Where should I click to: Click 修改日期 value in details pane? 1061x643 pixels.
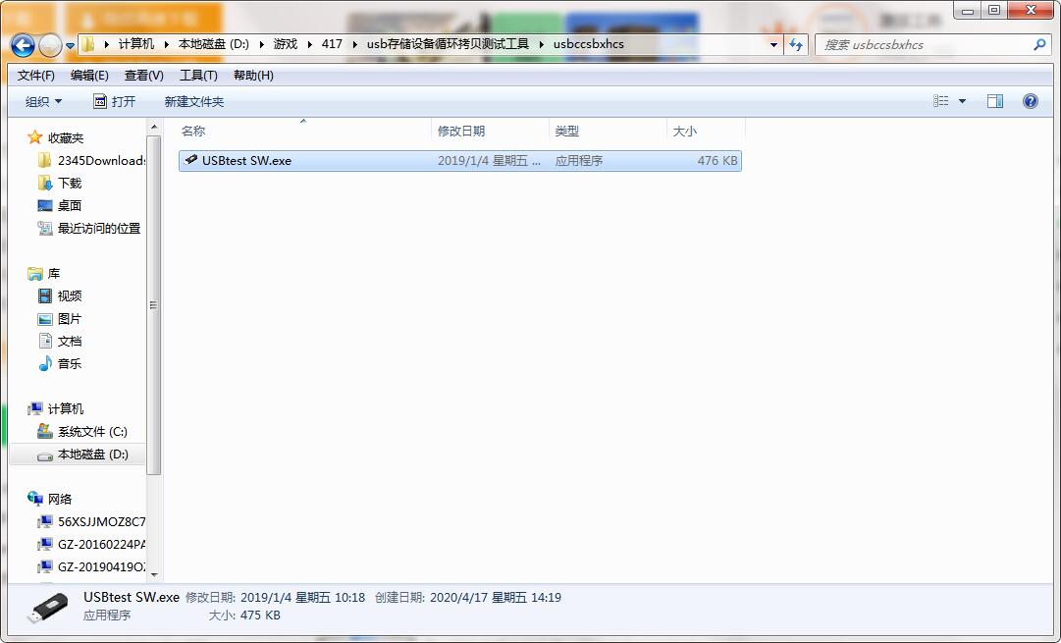[x=302, y=598]
